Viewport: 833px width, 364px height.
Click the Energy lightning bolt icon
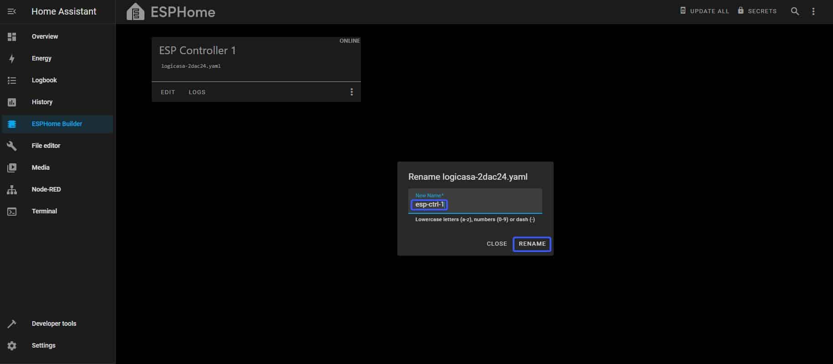click(x=12, y=58)
